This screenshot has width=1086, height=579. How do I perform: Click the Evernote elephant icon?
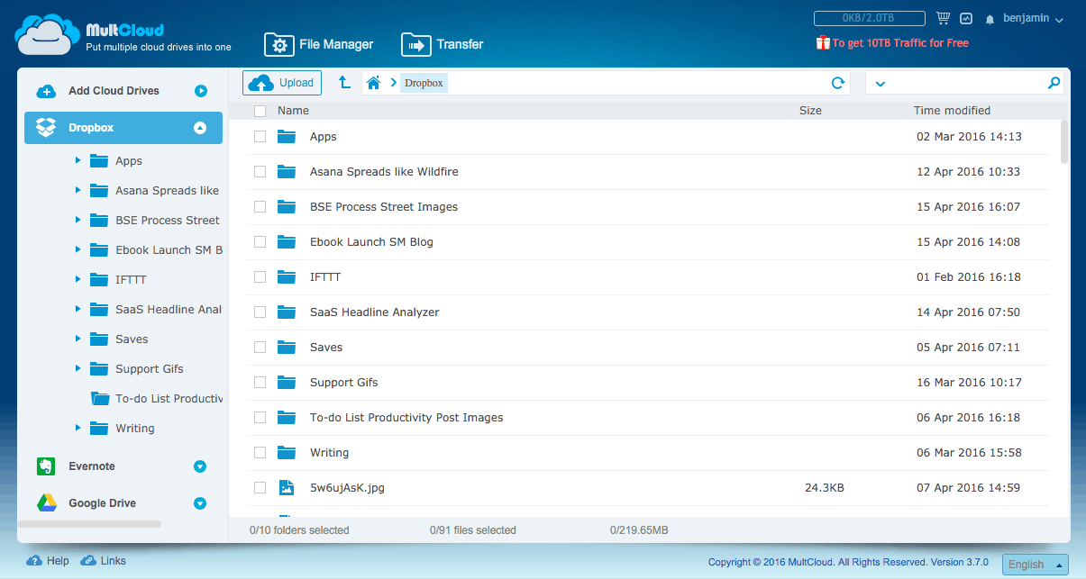(x=46, y=466)
